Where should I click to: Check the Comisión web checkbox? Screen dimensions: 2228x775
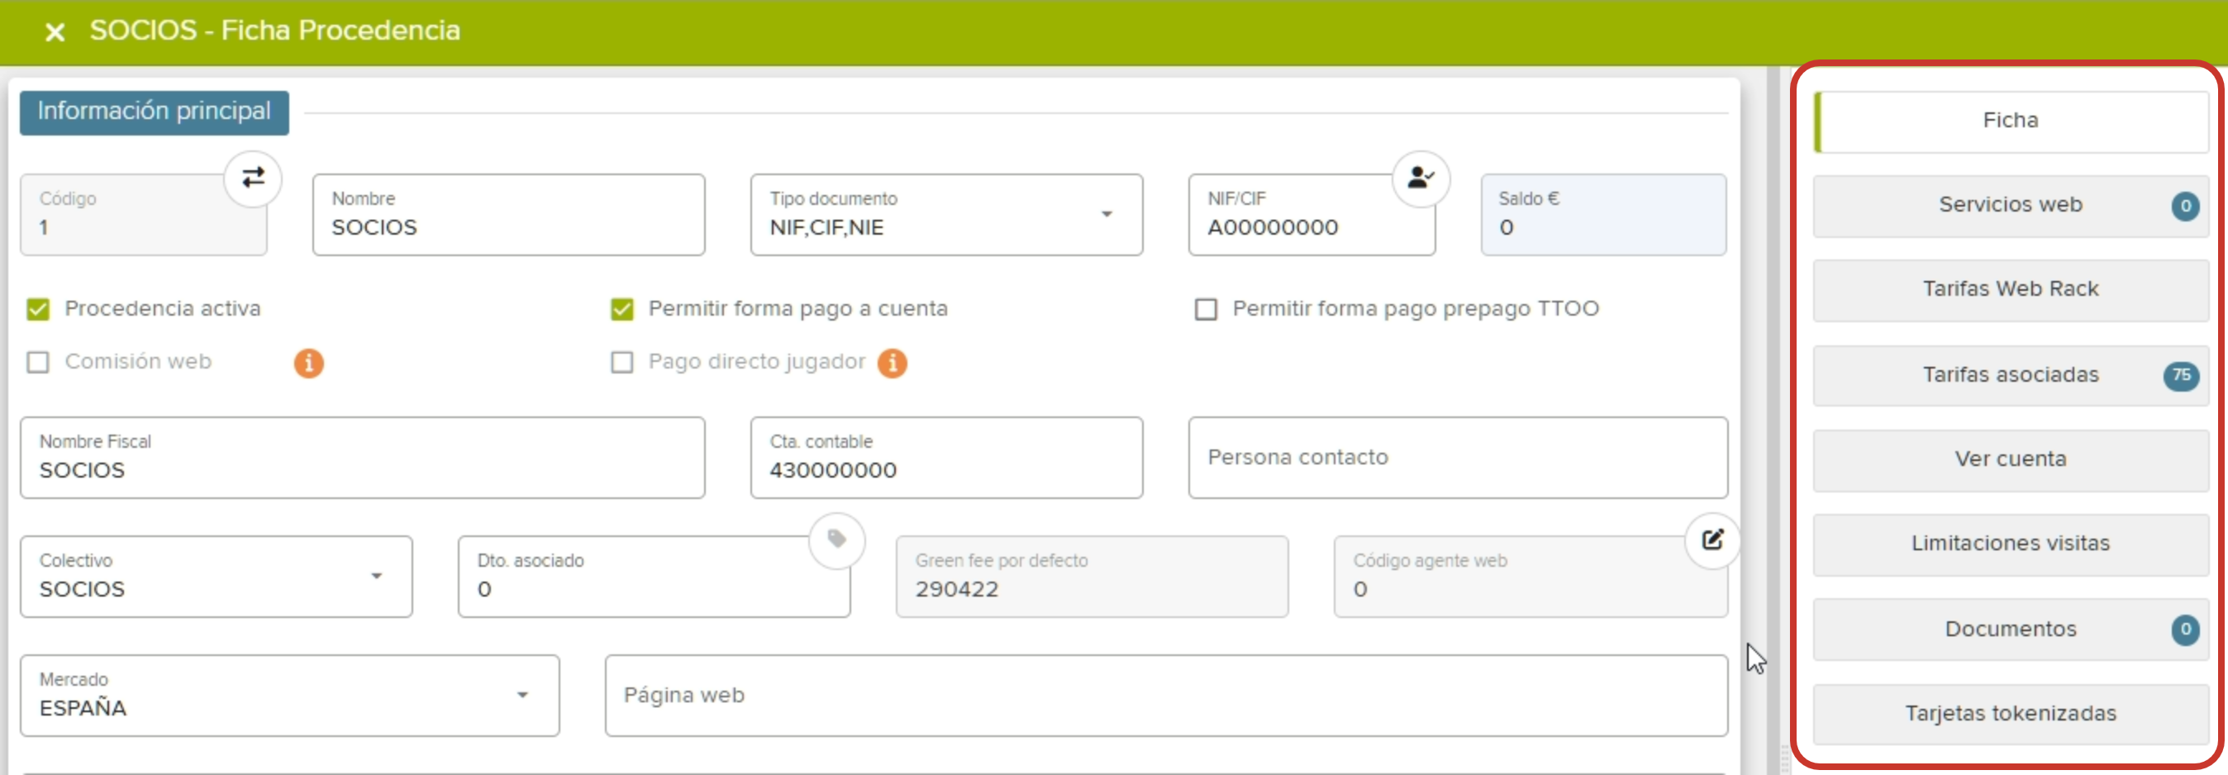point(38,362)
